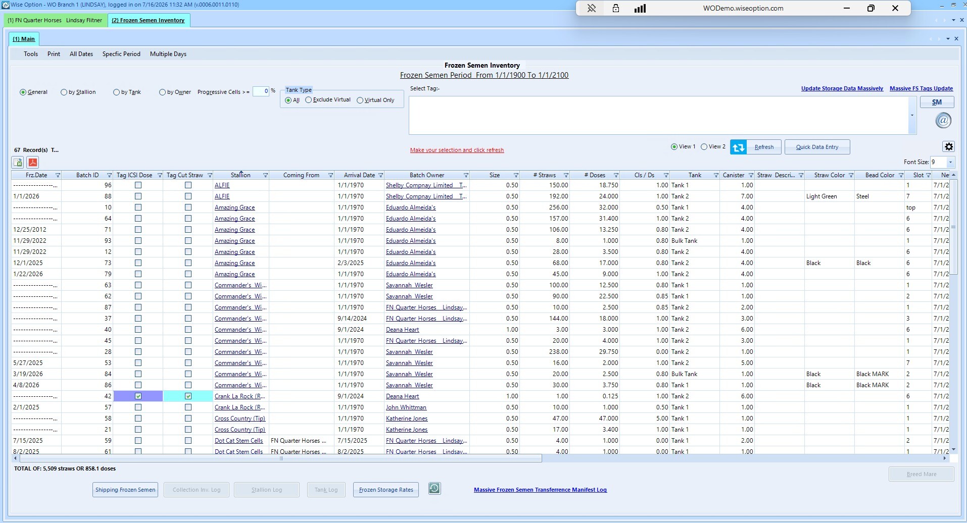Click the horizontal scrollbar of the grid
967x523 pixels.
tap(280, 458)
